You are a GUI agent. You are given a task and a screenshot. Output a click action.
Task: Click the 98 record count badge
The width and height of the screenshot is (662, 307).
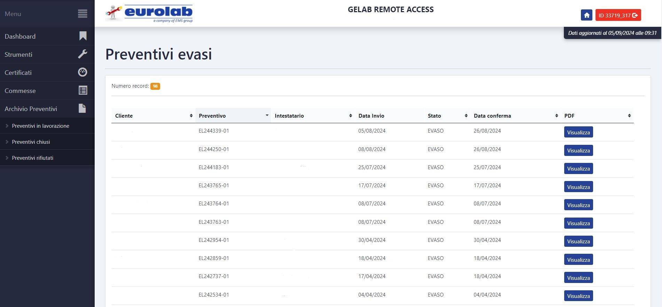[x=155, y=86]
